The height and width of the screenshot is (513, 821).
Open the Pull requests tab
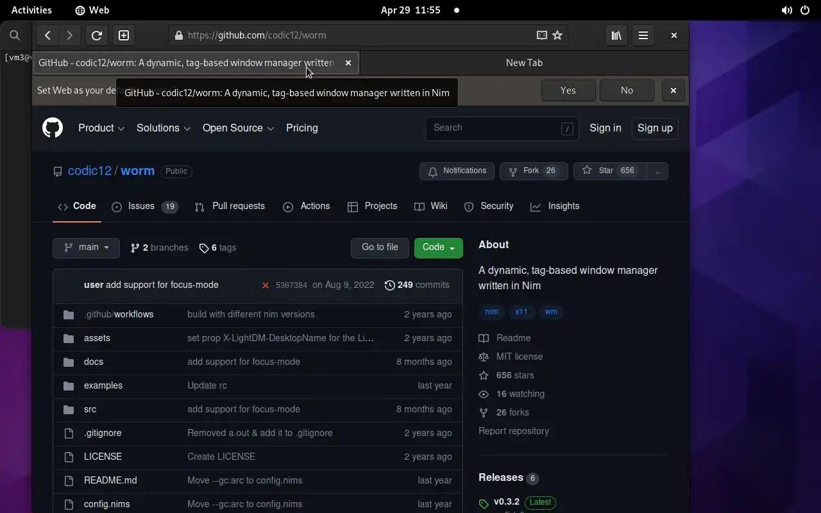click(x=230, y=206)
